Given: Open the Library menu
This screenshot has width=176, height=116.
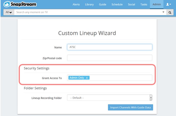Looking at the screenshot, I should pos(89,4).
